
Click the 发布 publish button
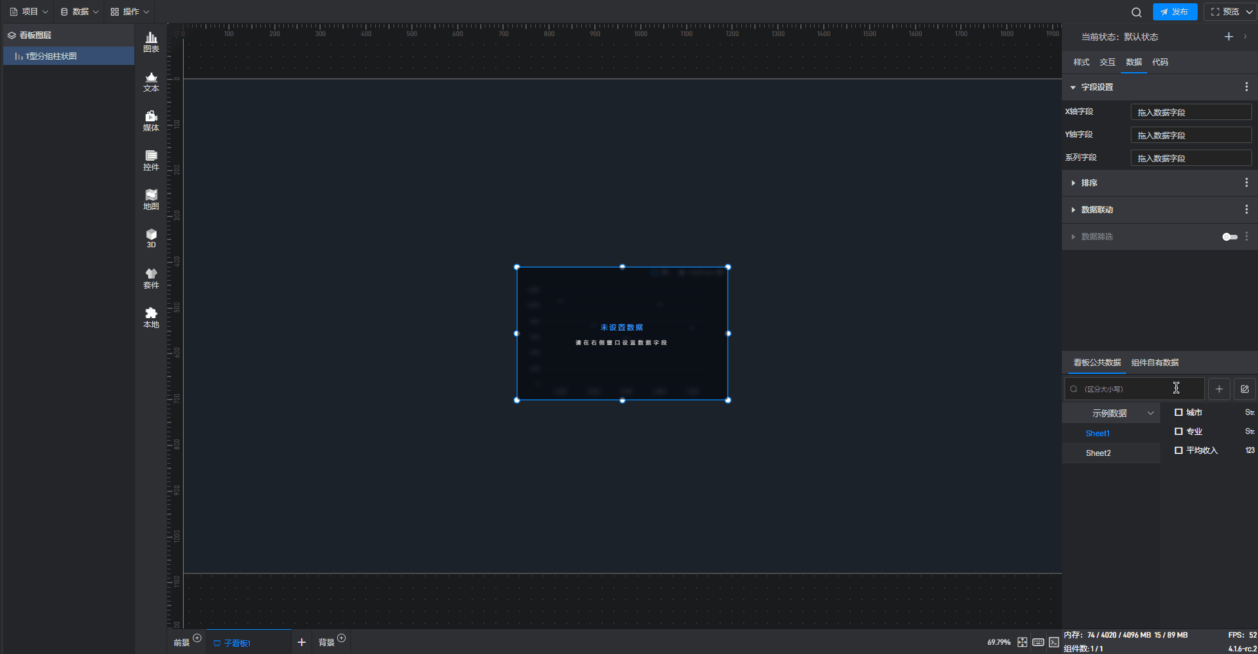coord(1174,12)
